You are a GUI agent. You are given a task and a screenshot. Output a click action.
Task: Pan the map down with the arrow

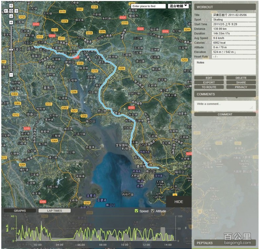tap(11, 16)
